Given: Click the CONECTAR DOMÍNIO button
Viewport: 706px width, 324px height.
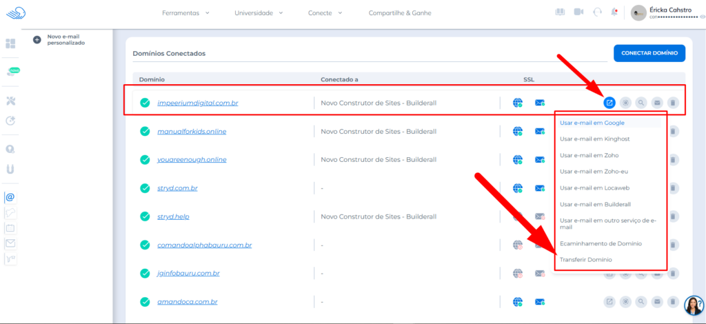Looking at the screenshot, I should (649, 53).
